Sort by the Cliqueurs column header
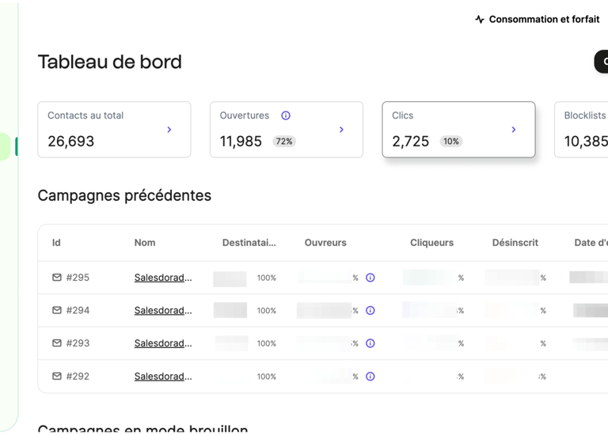The height and width of the screenshot is (435, 608). point(431,243)
